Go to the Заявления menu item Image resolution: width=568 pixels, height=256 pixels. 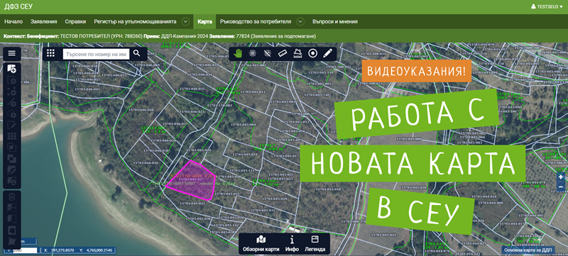click(x=44, y=22)
